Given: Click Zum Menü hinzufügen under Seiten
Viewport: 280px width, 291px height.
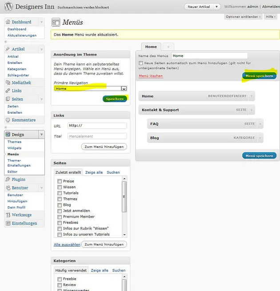Looking at the screenshot, I should click(x=104, y=244).
